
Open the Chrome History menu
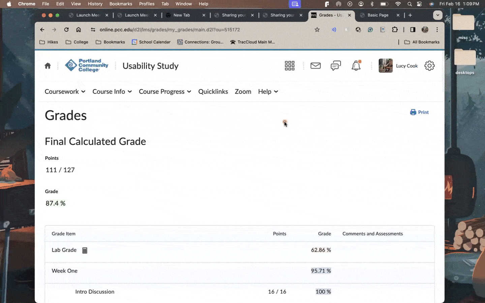95,4
